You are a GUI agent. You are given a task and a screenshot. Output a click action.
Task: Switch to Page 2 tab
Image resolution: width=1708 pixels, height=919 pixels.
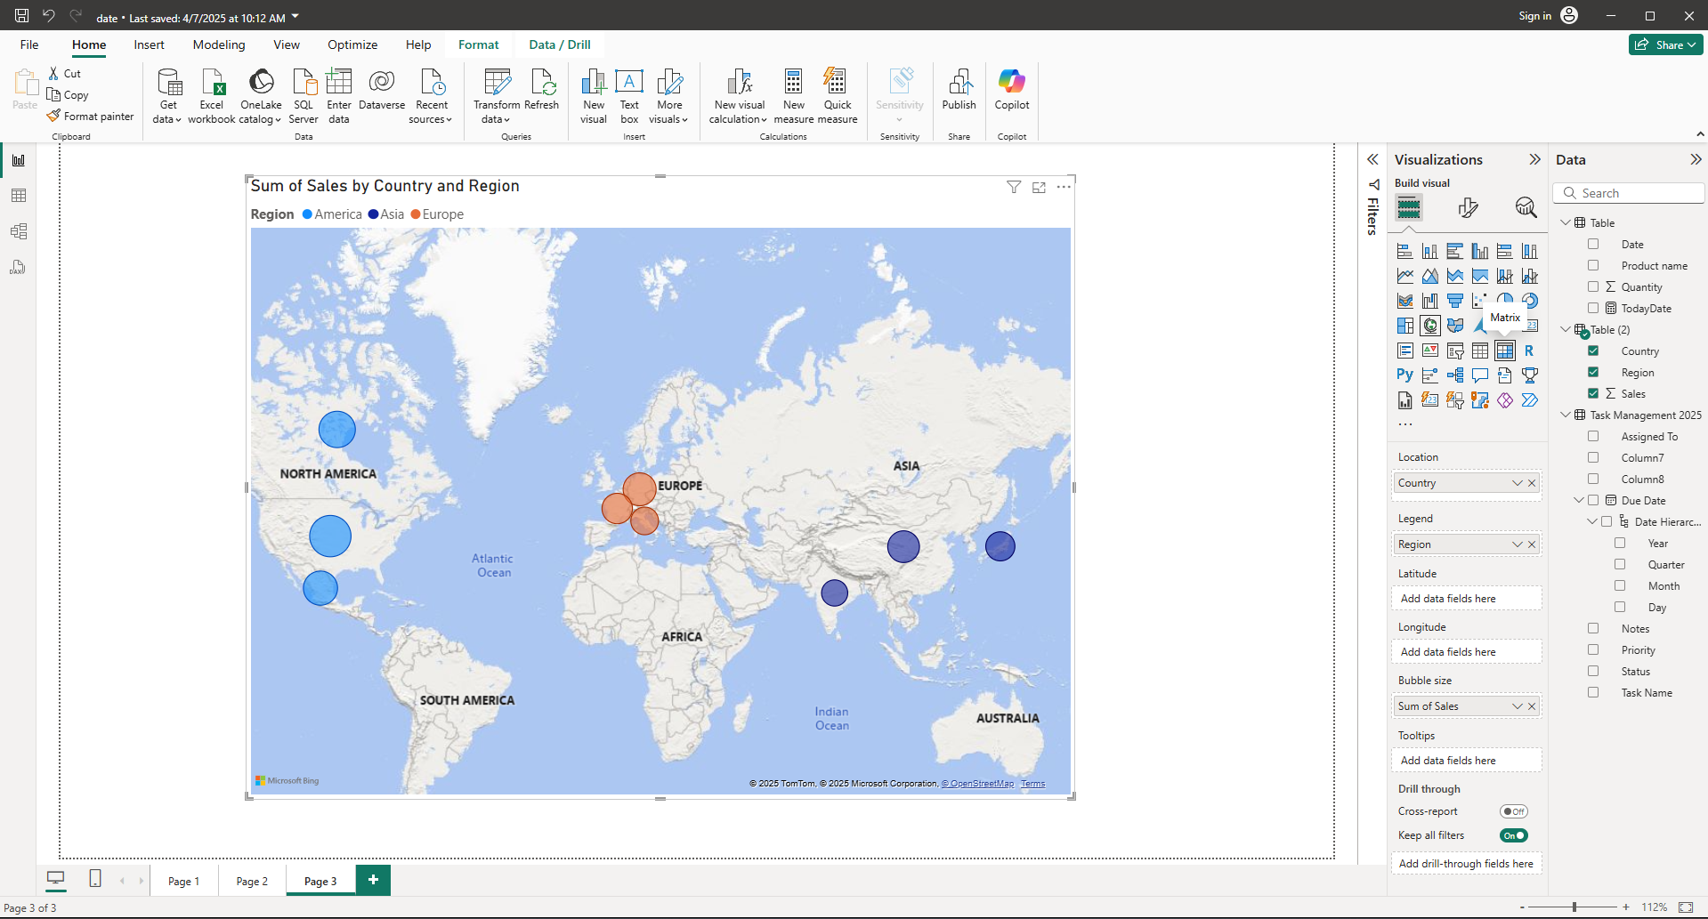coord(252,881)
